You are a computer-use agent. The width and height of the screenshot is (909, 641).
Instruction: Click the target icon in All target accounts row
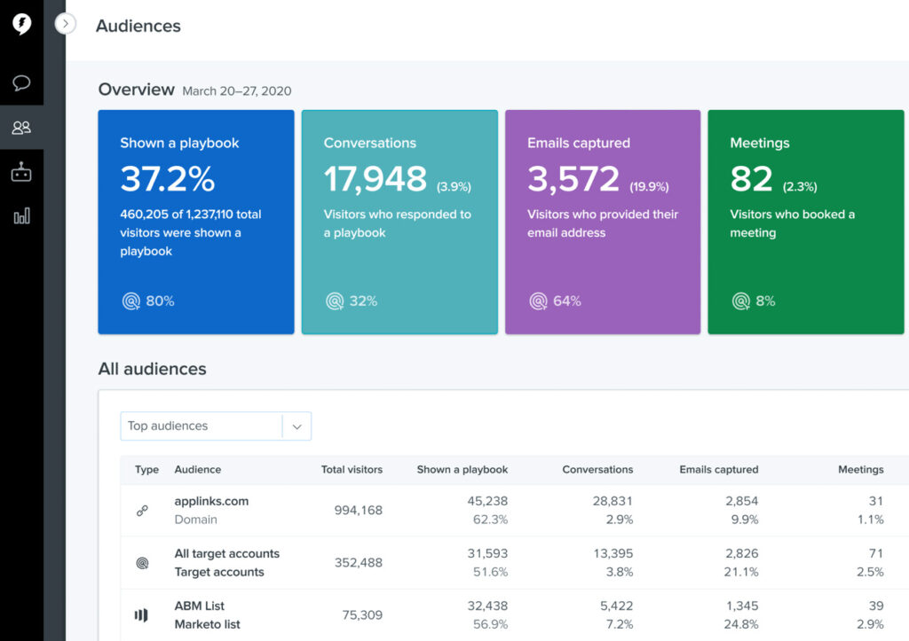(x=142, y=563)
